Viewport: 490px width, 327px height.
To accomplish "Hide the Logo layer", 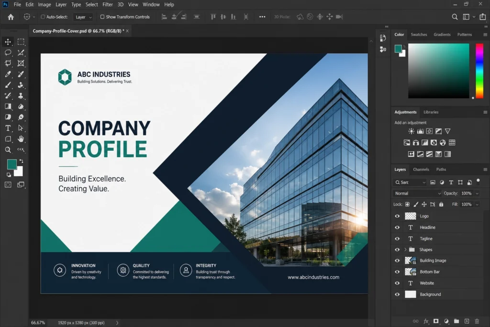I will [397, 216].
